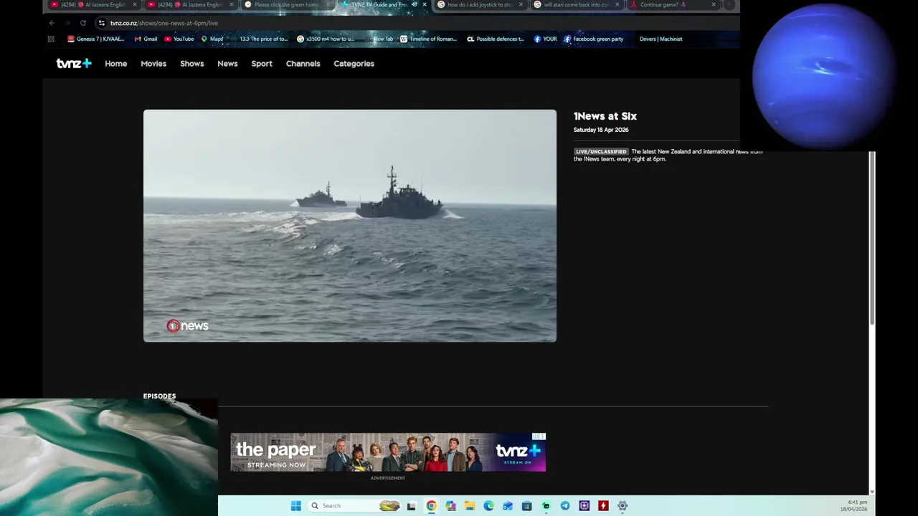This screenshot has width=918, height=516.
Task: Open the Timeline of Roman bookmark
Action: (428, 39)
